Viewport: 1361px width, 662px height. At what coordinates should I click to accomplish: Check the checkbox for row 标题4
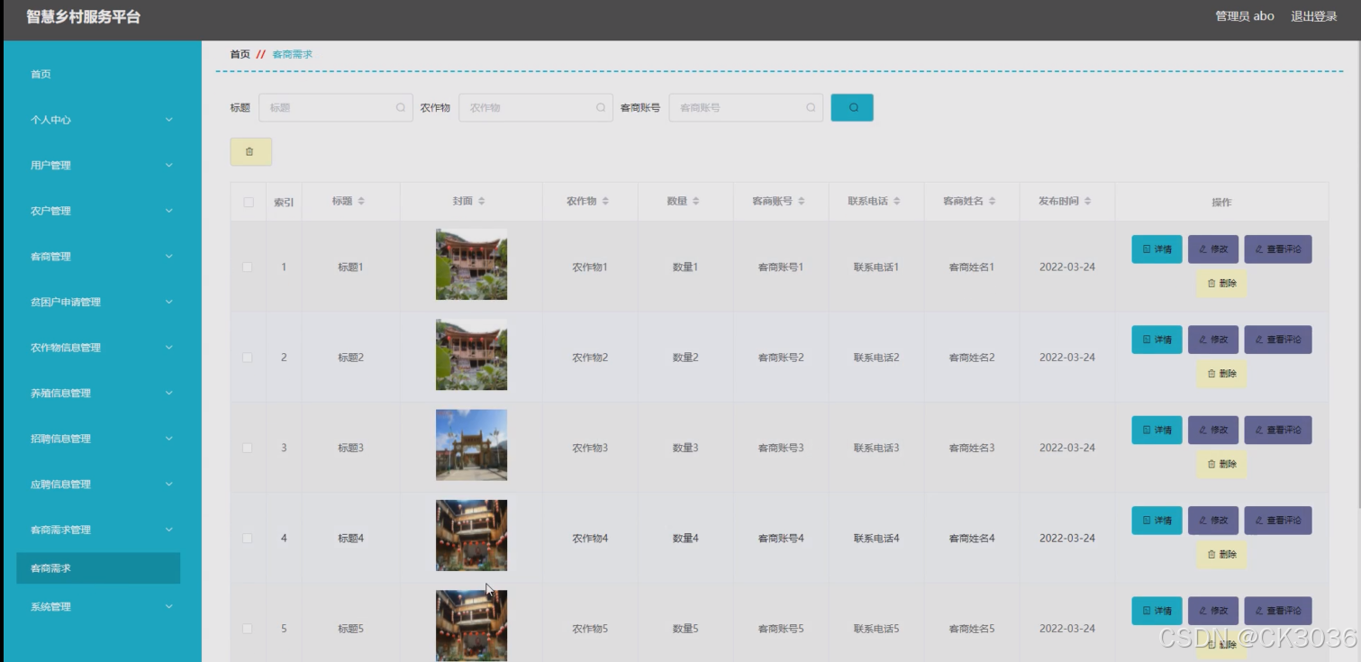(247, 539)
